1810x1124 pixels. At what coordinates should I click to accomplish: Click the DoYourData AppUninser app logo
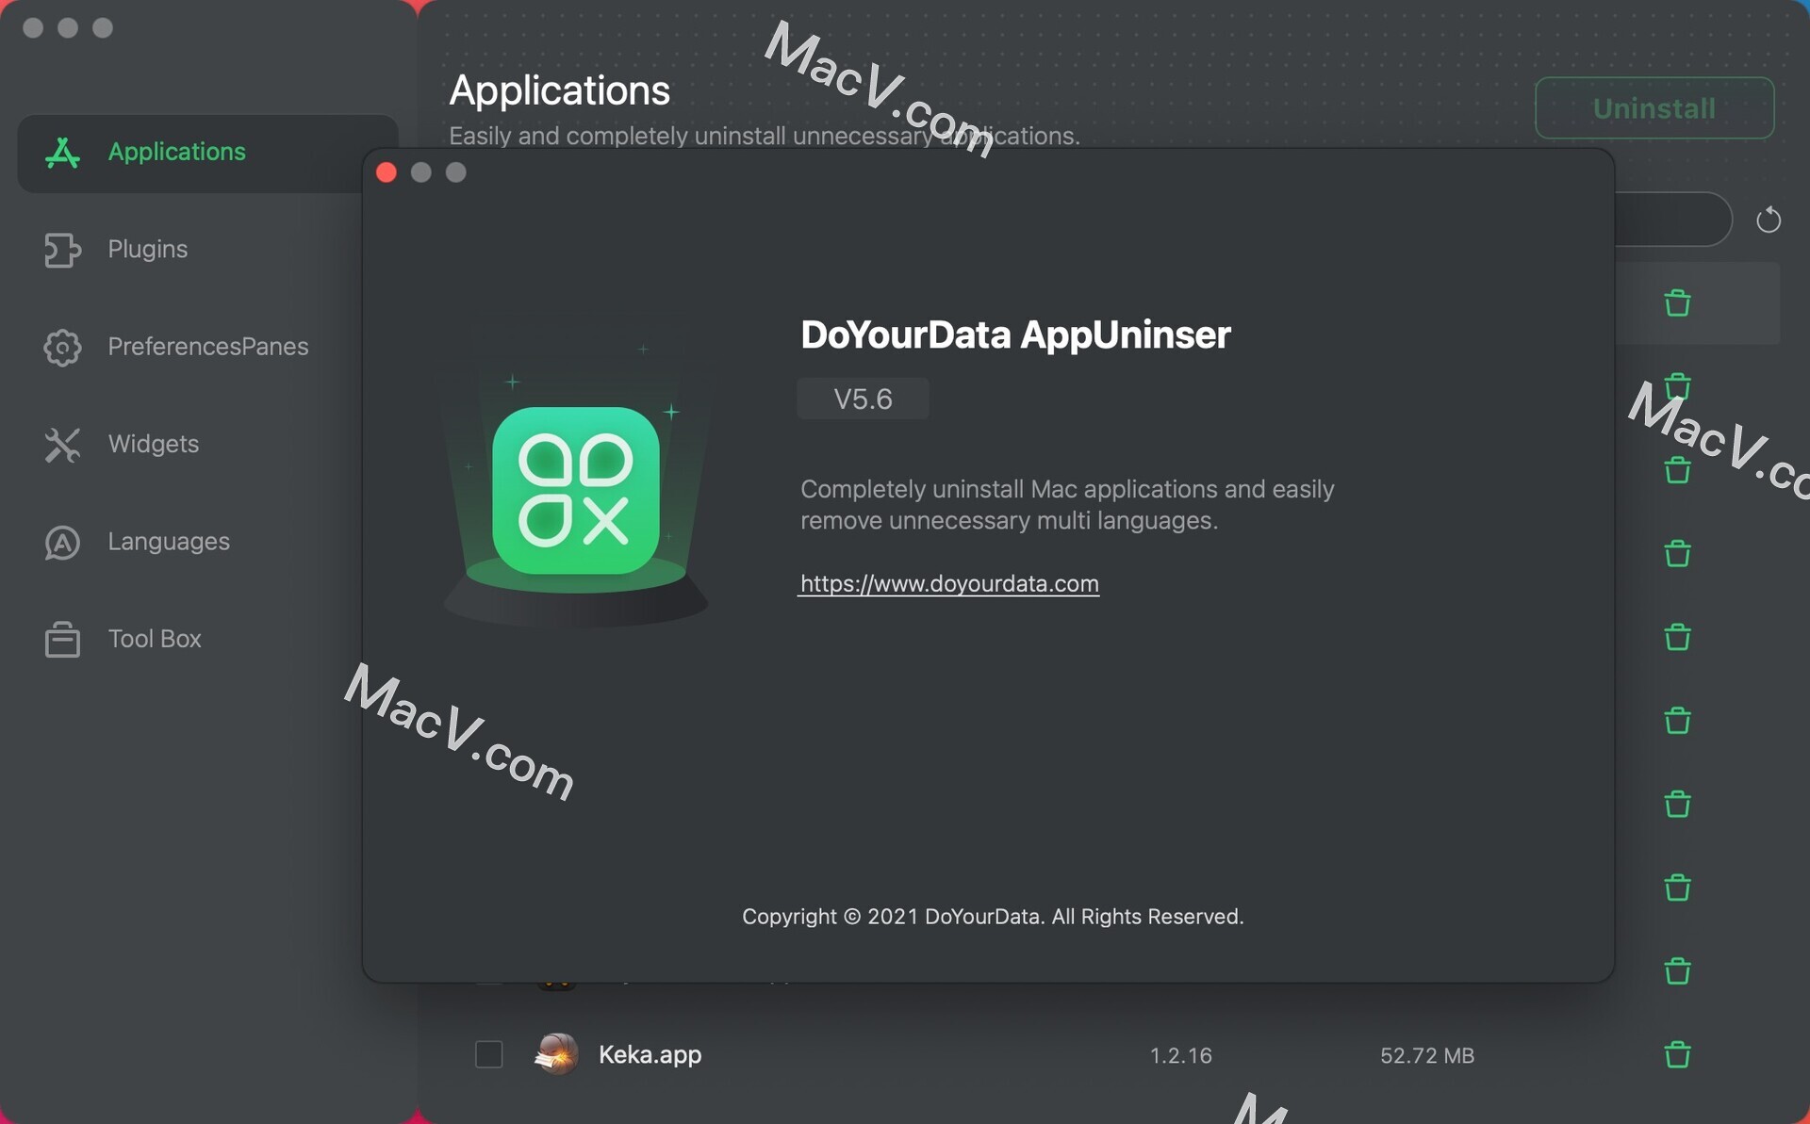(576, 490)
